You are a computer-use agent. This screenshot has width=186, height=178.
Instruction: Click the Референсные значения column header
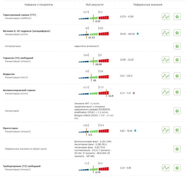coord(148,5)
